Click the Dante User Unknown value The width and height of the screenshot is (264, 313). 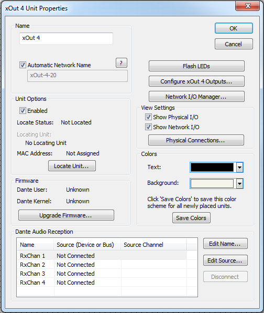pos(78,190)
